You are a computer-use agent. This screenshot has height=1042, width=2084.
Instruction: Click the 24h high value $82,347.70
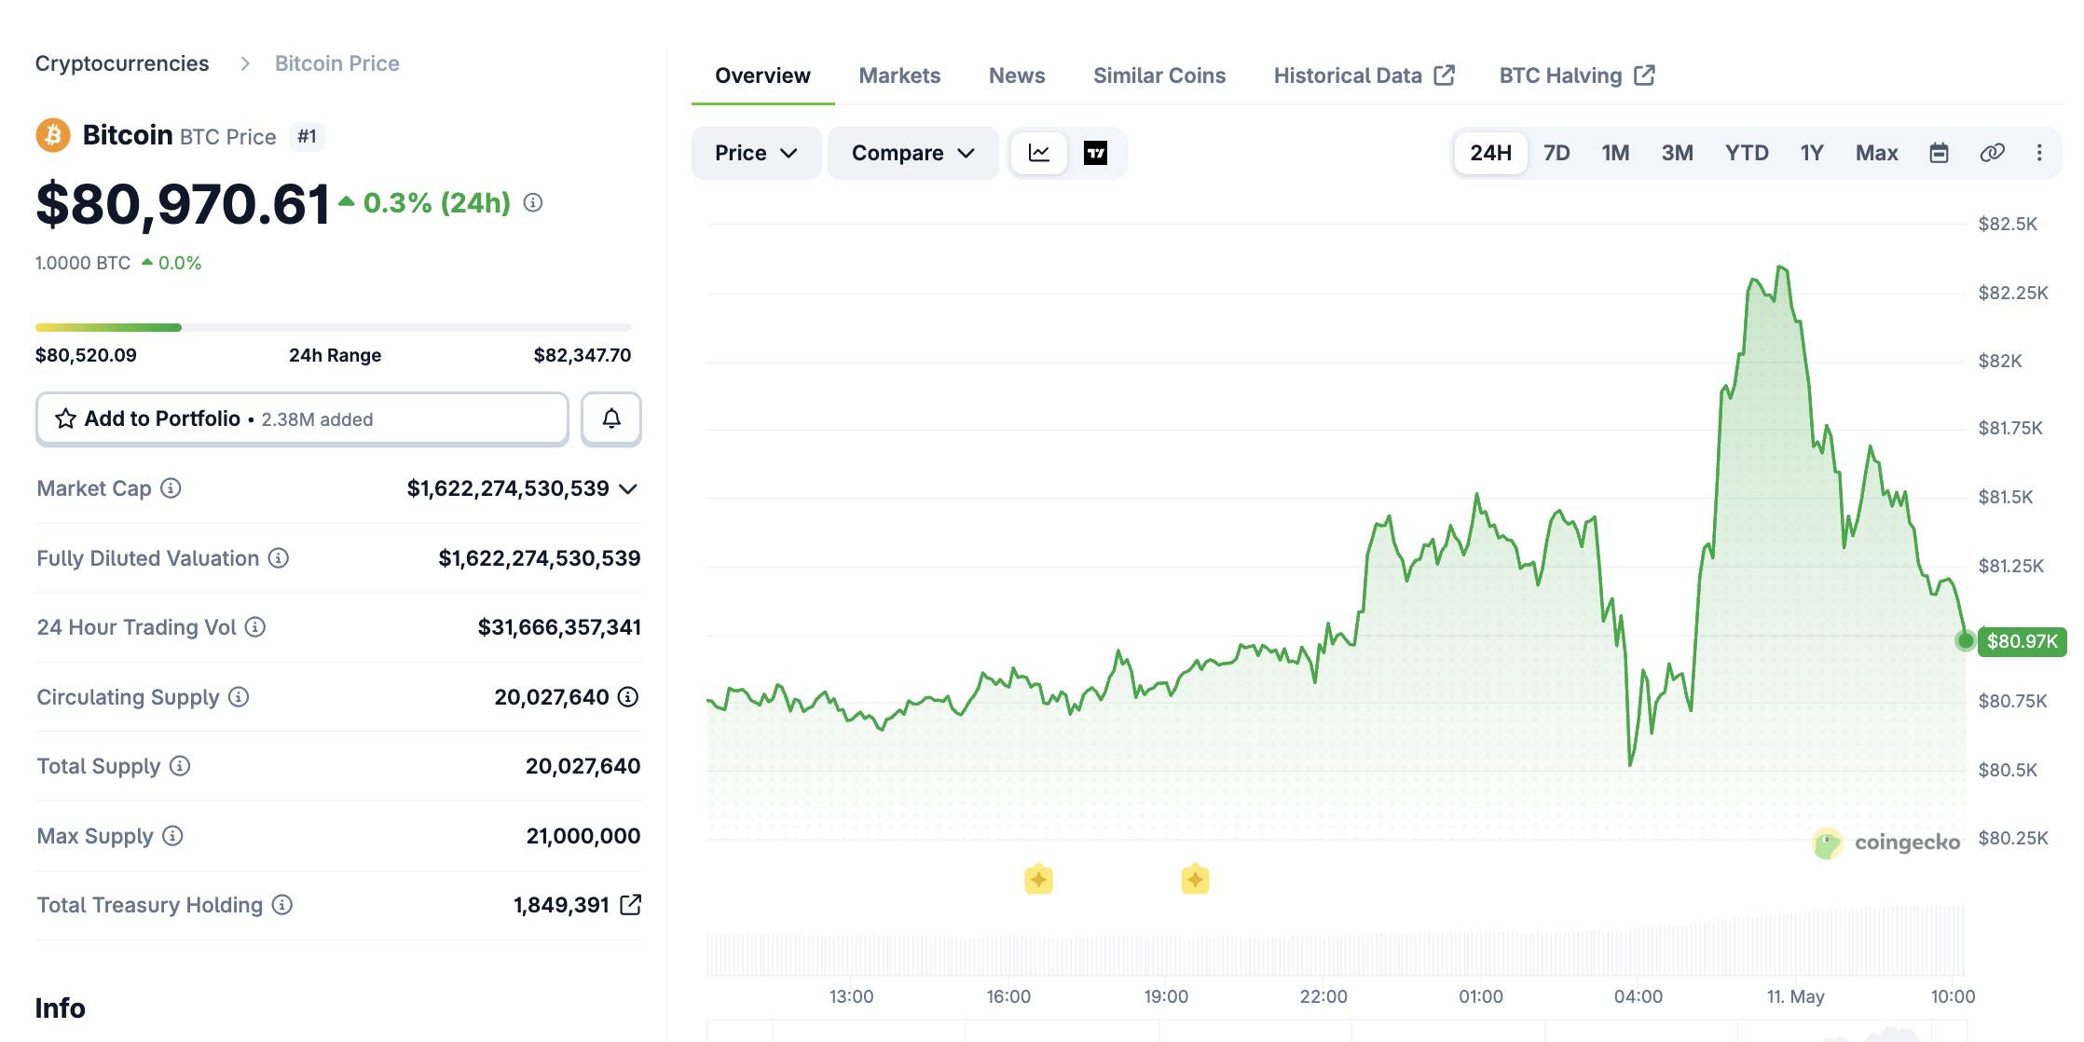tap(583, 355)
